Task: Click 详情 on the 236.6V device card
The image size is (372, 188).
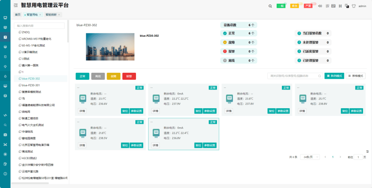Action: pyautogui.click(x=82, y=111)
